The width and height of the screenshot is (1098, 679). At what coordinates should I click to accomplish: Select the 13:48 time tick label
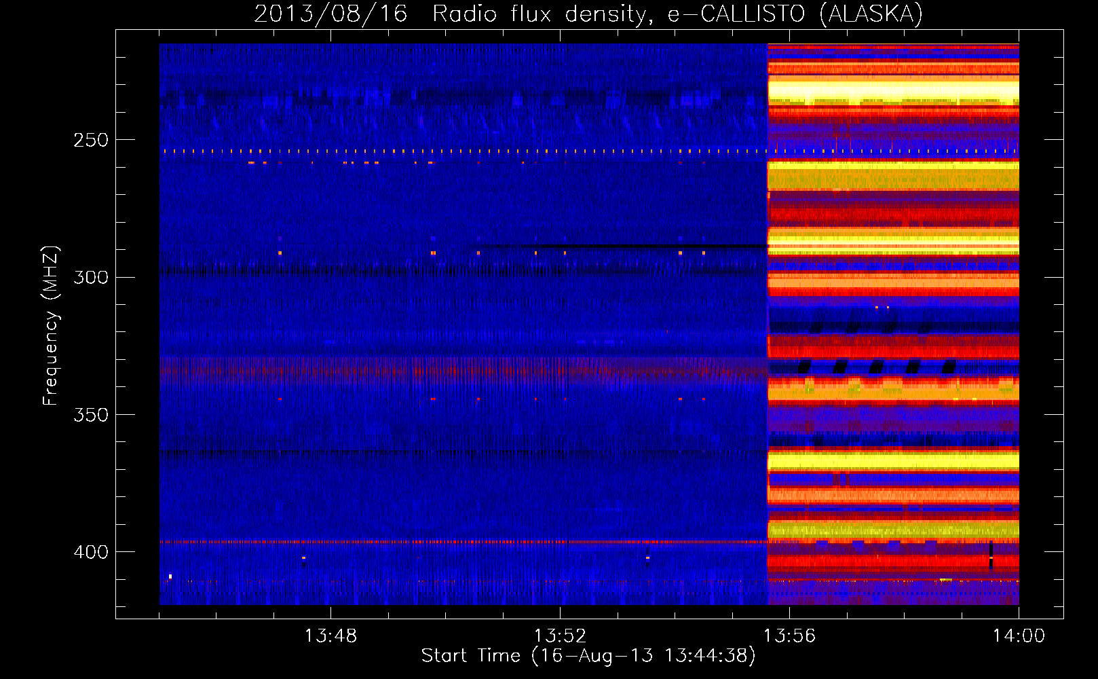(330, 636)
